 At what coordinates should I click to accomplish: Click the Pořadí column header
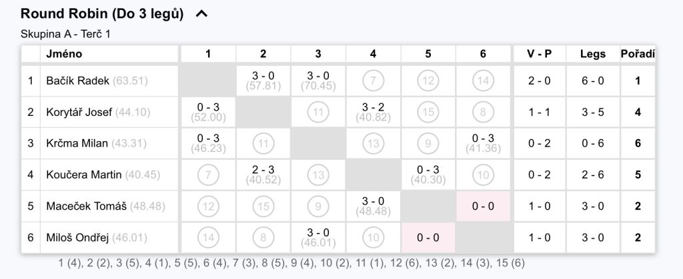point(638,54)
